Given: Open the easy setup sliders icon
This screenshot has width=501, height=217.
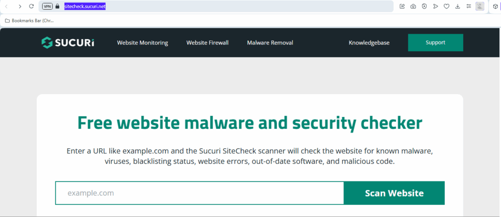Looking at the screenshot, I should (x=468, y=6).
